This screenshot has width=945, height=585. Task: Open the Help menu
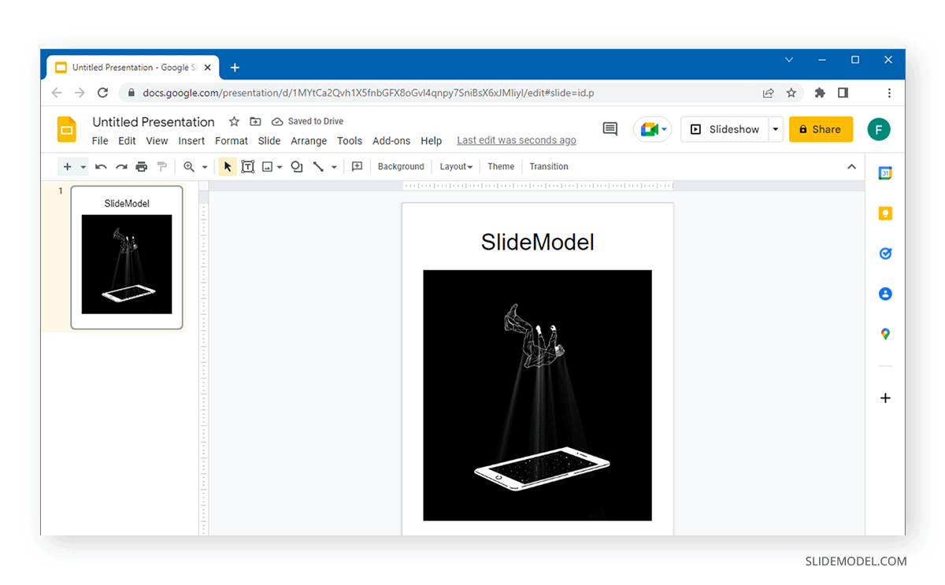[x=432, y=141]
